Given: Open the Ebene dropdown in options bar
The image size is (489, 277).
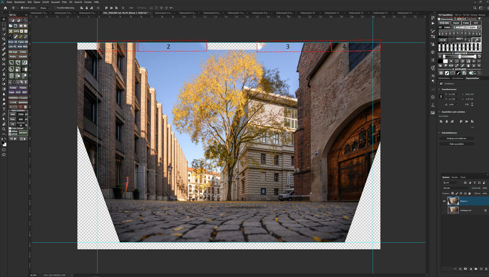Looking at the screenshot, I should 46,8.
